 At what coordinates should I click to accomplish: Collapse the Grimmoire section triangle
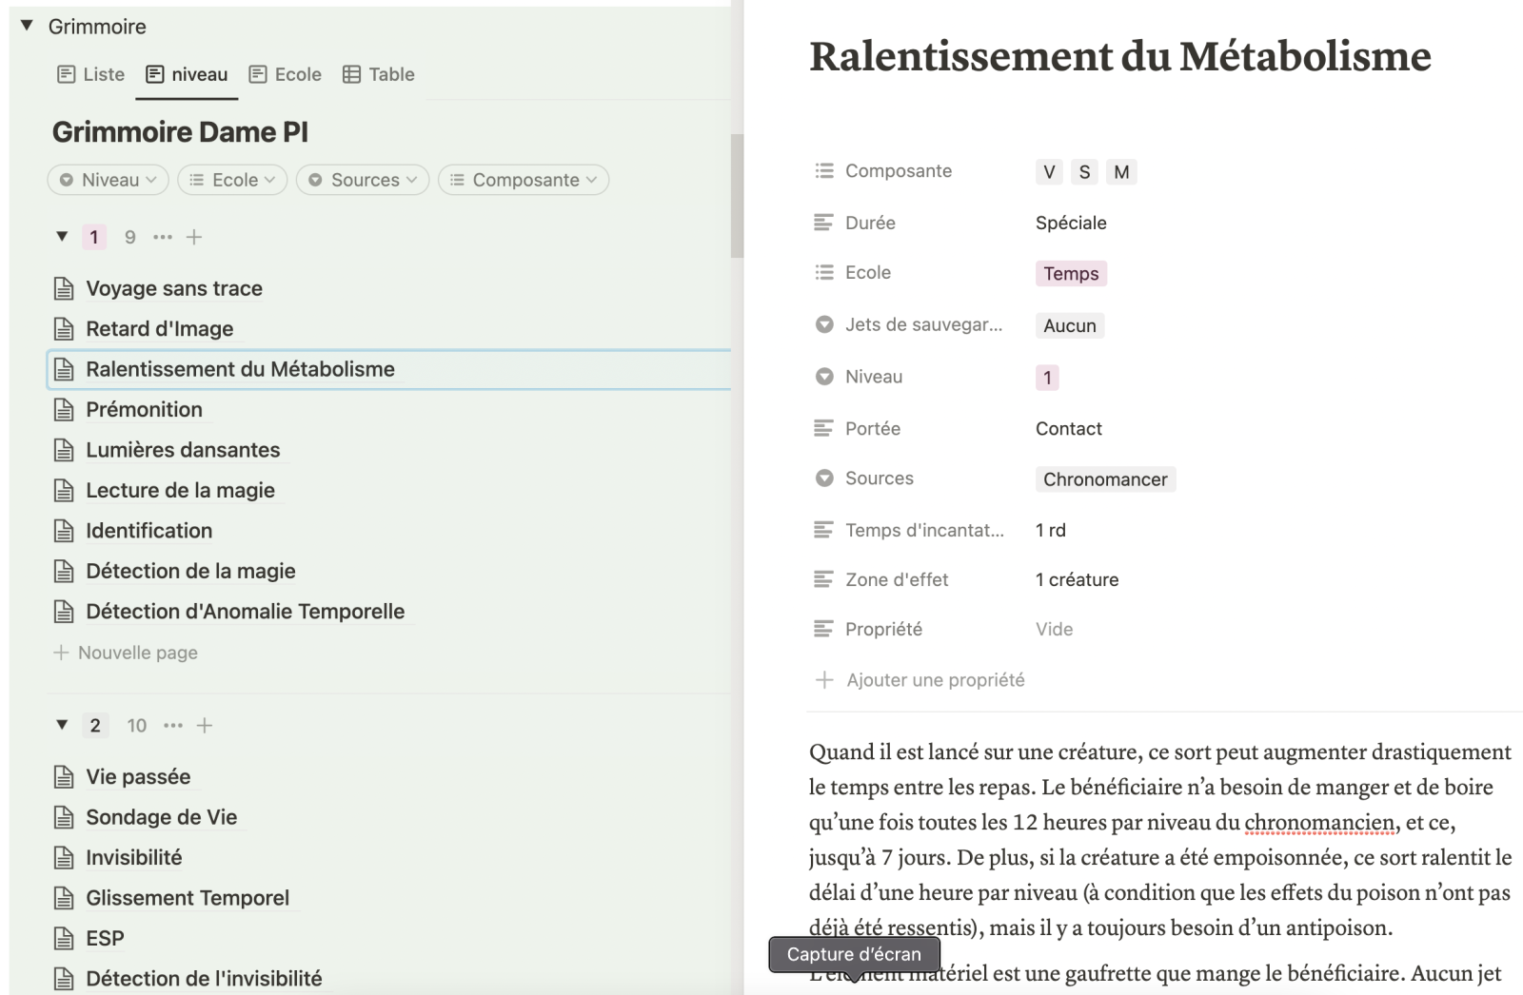point(27,26)
